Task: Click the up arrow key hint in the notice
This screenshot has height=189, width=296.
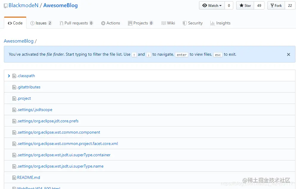Action: pyautogui.click(x=134, y=55)
